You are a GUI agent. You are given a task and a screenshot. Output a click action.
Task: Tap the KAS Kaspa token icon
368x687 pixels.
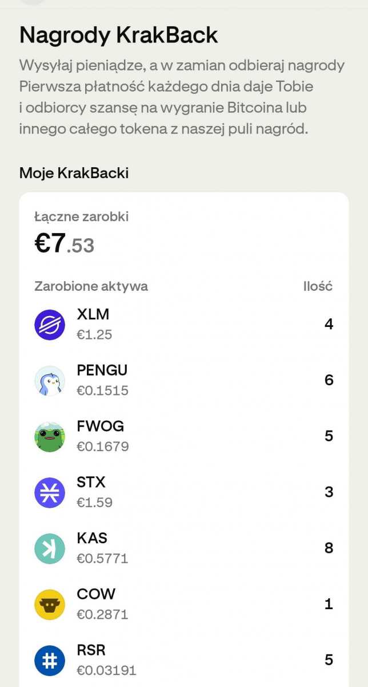click(50, 548)
